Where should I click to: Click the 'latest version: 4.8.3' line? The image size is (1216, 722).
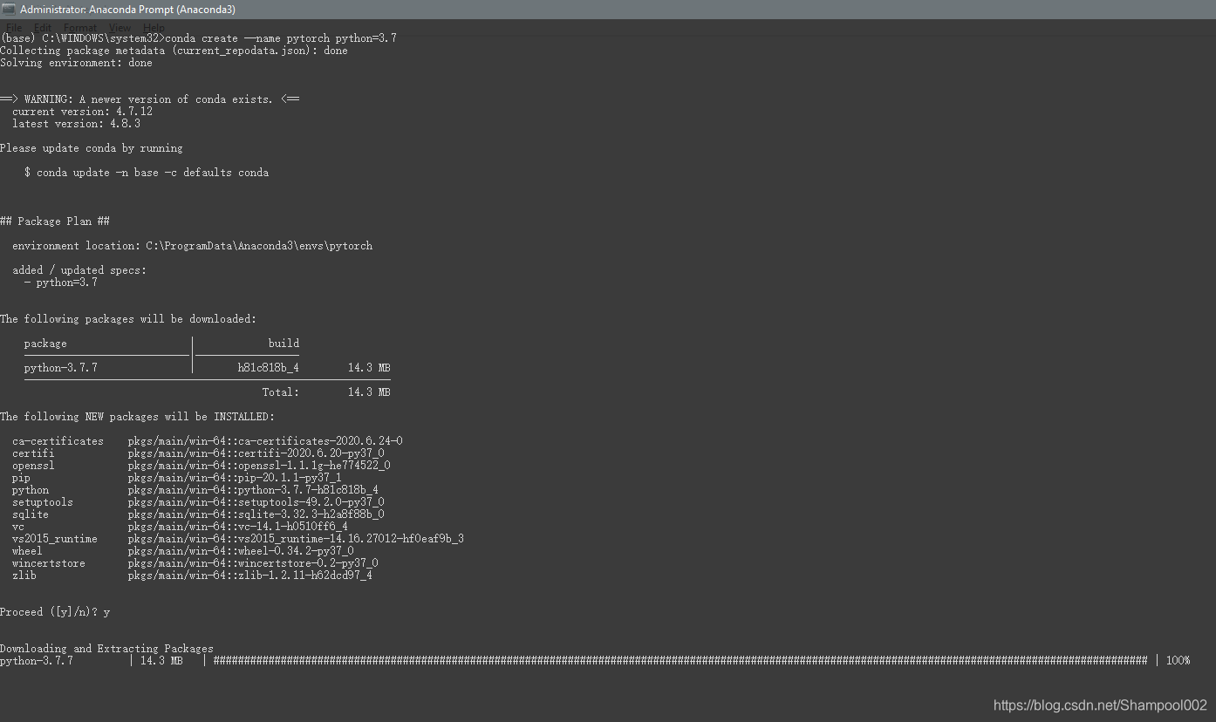[76, 124]
